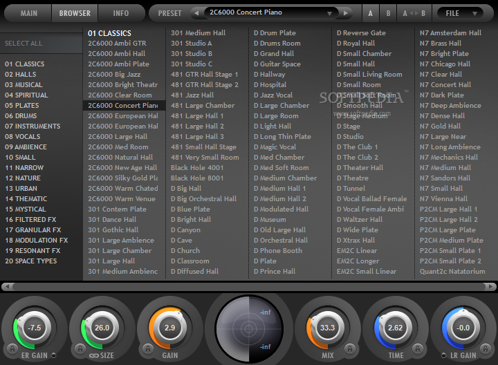Select the 08 VOCALS category
Viewport: 498px width, 365px height.
click(x=23, y=136)
